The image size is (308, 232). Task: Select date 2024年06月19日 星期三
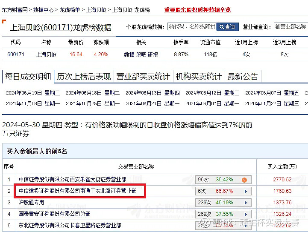click(x=33, y=93)
